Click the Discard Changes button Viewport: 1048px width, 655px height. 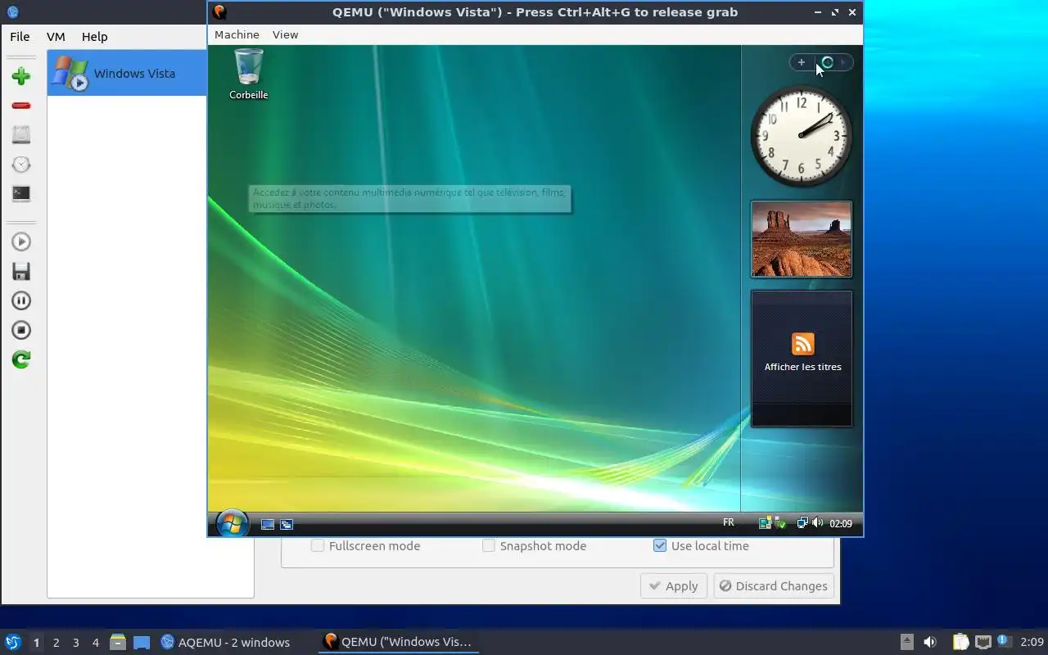[x=774, y=586]
